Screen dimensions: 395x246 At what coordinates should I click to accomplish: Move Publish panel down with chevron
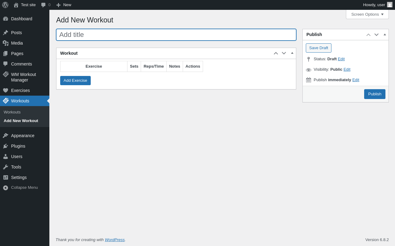[x=376, y=35]
